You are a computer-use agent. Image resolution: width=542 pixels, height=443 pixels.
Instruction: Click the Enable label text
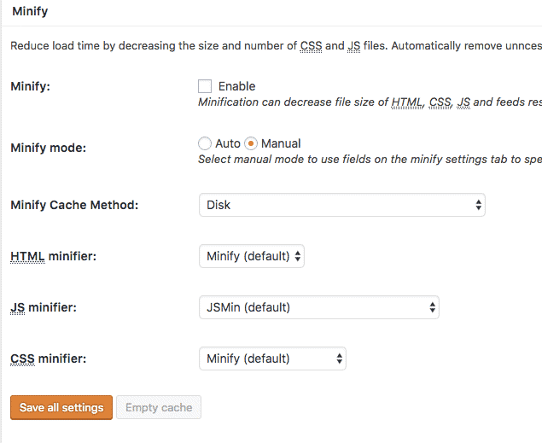[x=236, y=86]
